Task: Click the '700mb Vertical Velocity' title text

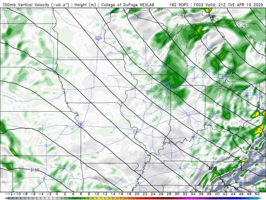Action: tap(26, 5)
